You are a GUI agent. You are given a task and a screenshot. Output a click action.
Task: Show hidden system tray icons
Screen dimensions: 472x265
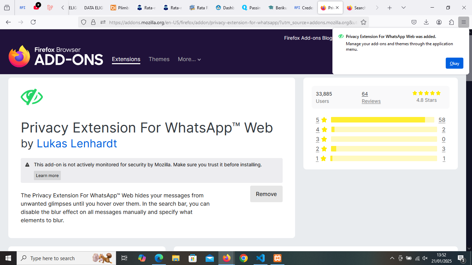point(392,258)
